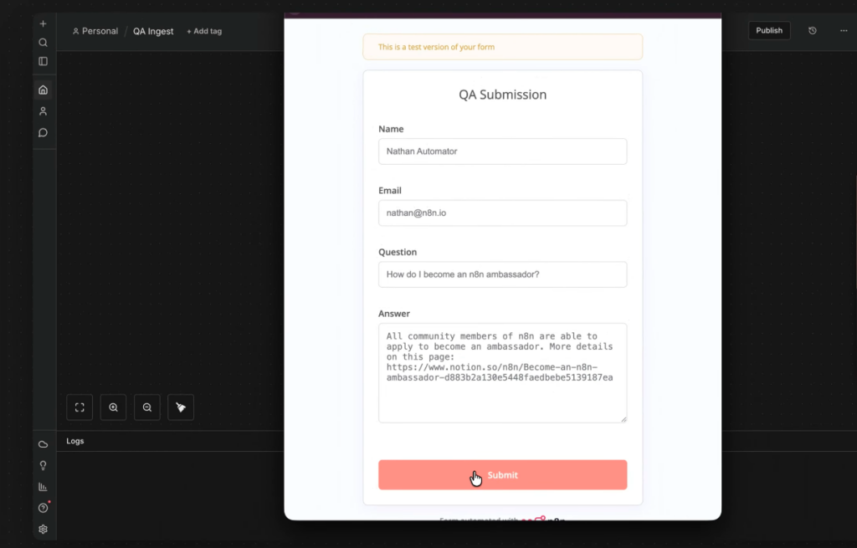This screenshot has width=857, height=548.
Task: Publish the QA Ingest workflow
Action: pos(768,30)
